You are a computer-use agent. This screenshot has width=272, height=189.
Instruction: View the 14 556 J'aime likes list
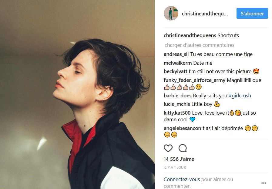(179, 159)
